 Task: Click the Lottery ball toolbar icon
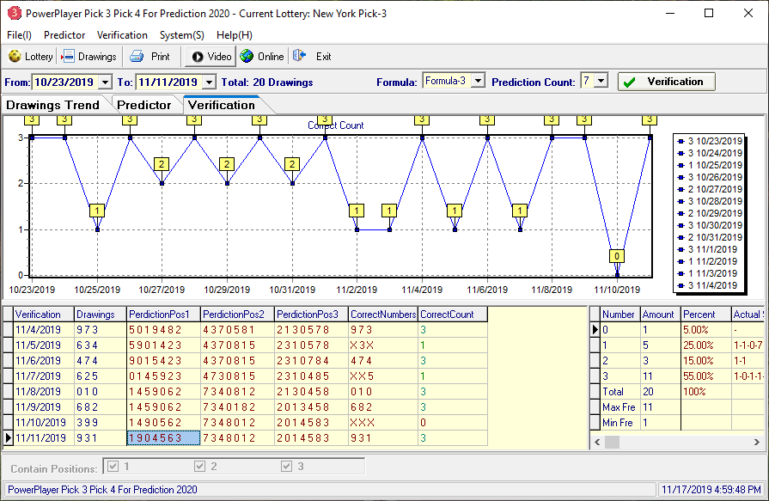tap(15, 57)
